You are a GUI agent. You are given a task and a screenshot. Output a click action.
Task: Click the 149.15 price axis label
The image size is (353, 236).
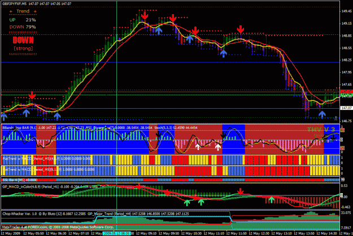[x=347, y=23]
